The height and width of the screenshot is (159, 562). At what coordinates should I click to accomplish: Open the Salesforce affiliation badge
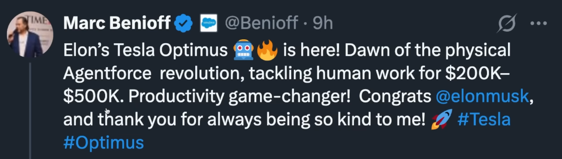tap(209, 23)
